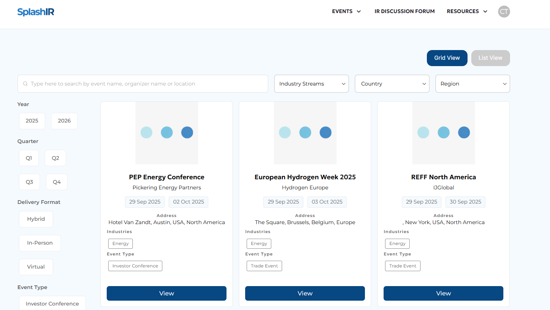This screenshot has height=310, width=550.
Task: Click PEP Energy Conference thumbnail image
Action: [167, 133]
